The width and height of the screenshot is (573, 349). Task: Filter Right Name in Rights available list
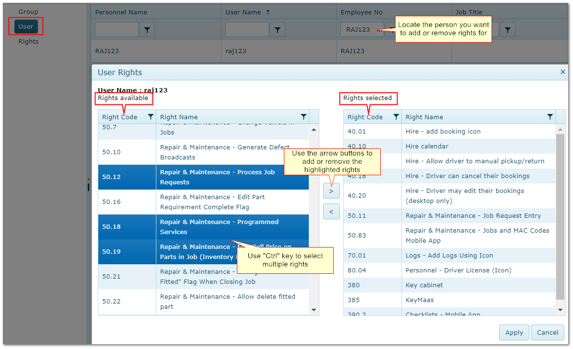304,117
